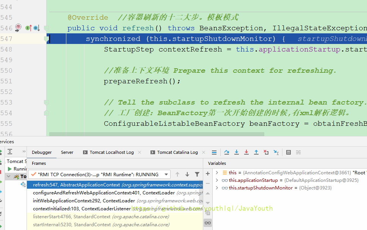This screenshot has width=367, height=230.
Task: Expand the this.startupShutdownMonitor variable node
Action: pyautogui.click(x=217, y=188)
